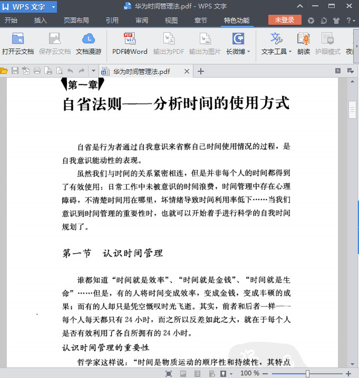The image size is (359, 378).
Task: Open the 页面布局 ribbon tab
Action: pyautogui.click(x=76, y=20)
